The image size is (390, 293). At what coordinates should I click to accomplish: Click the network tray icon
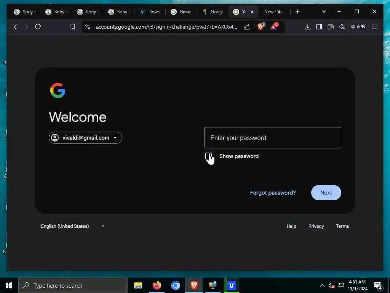(341, 285)
